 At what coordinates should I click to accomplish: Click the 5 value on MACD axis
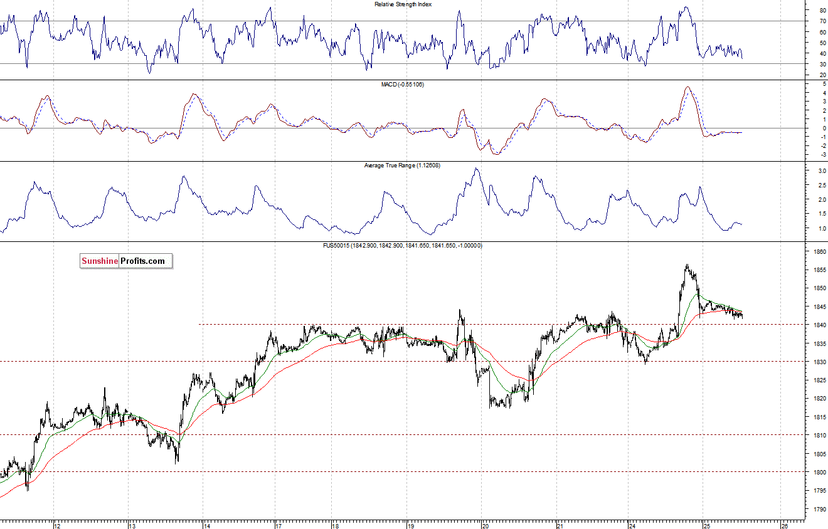[x=823, y=84]
